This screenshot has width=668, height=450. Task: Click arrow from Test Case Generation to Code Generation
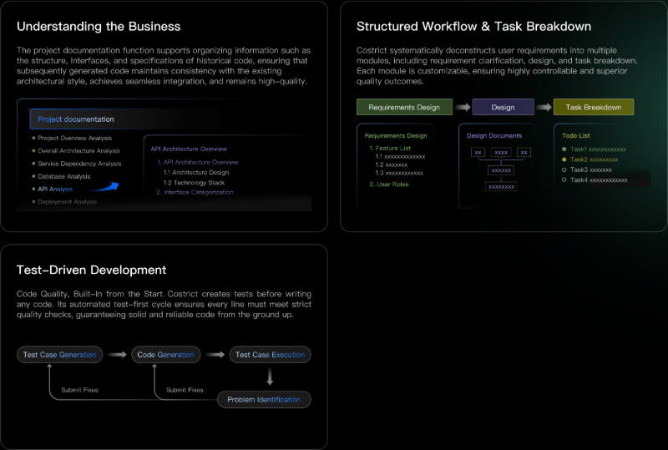pos(117,355)
